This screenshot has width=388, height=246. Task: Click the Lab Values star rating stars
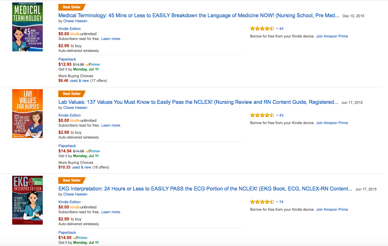(x=262, y=115)
